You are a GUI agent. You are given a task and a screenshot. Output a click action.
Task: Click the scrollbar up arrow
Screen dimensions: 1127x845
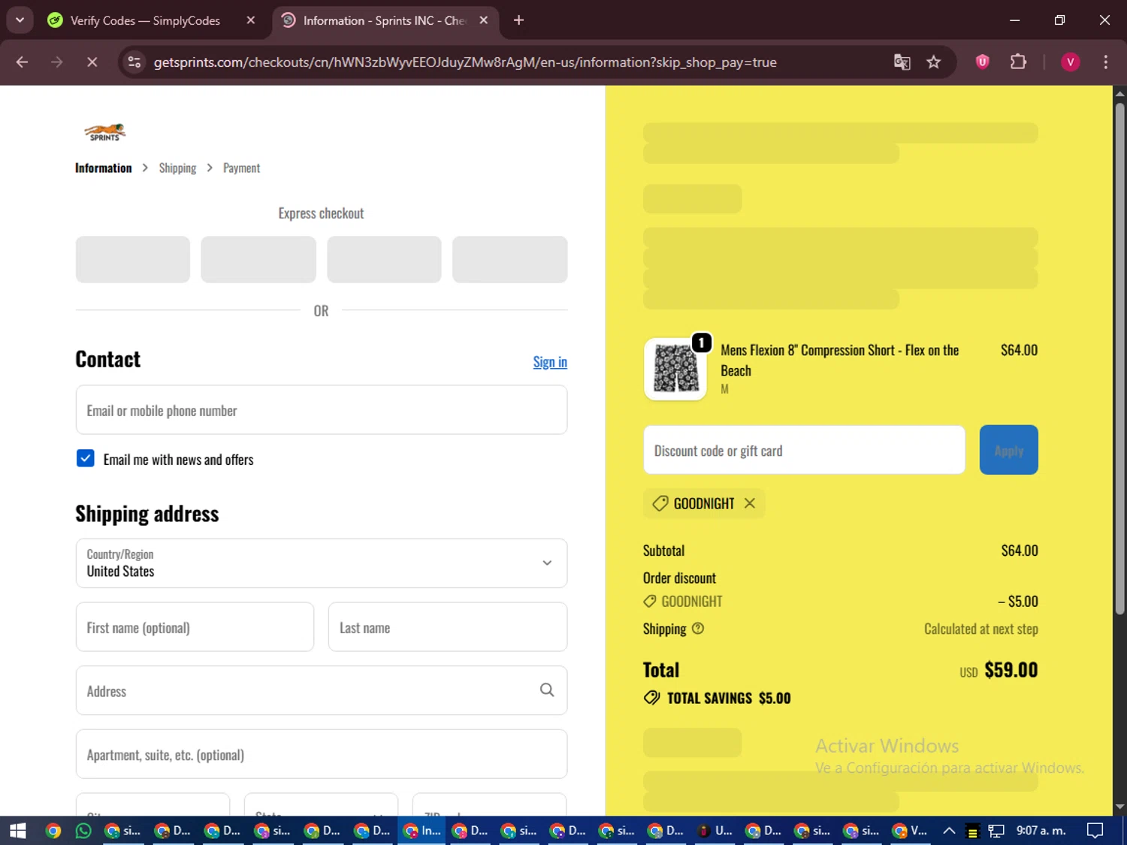tap(1119, 94)
